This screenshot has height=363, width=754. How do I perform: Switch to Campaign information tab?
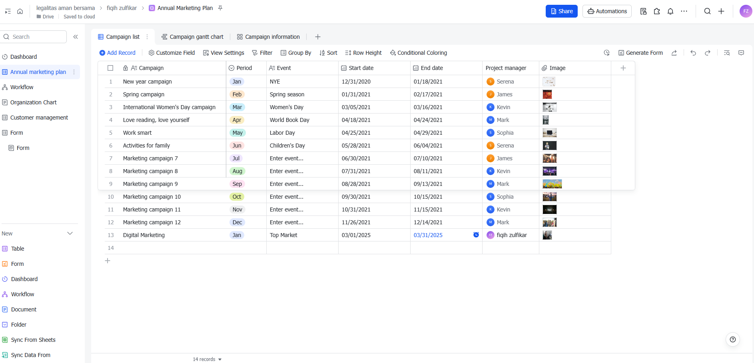(268, 37)
